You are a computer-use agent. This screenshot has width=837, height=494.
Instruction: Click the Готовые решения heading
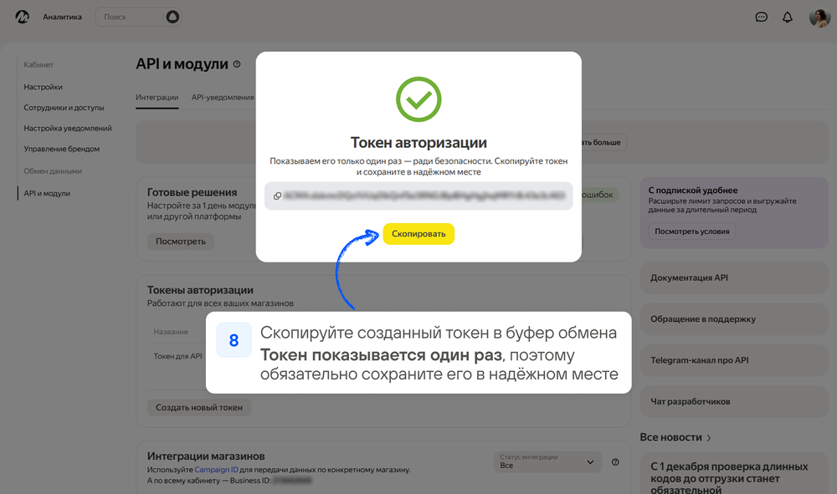(193, 193)
